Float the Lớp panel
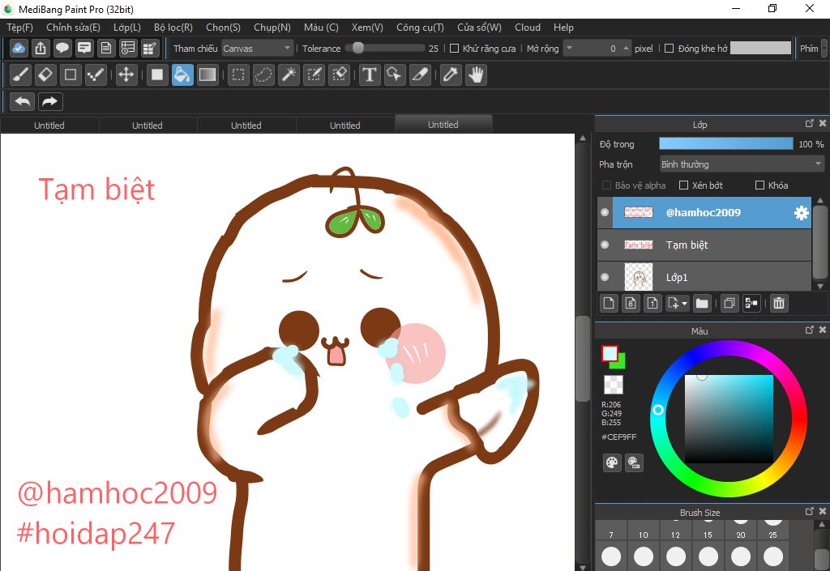The image size is (830, 571). pyautogui.click(x=810, y=123)
